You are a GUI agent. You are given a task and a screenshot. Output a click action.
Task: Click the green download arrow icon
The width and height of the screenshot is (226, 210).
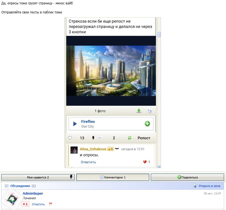pos(139,111)
